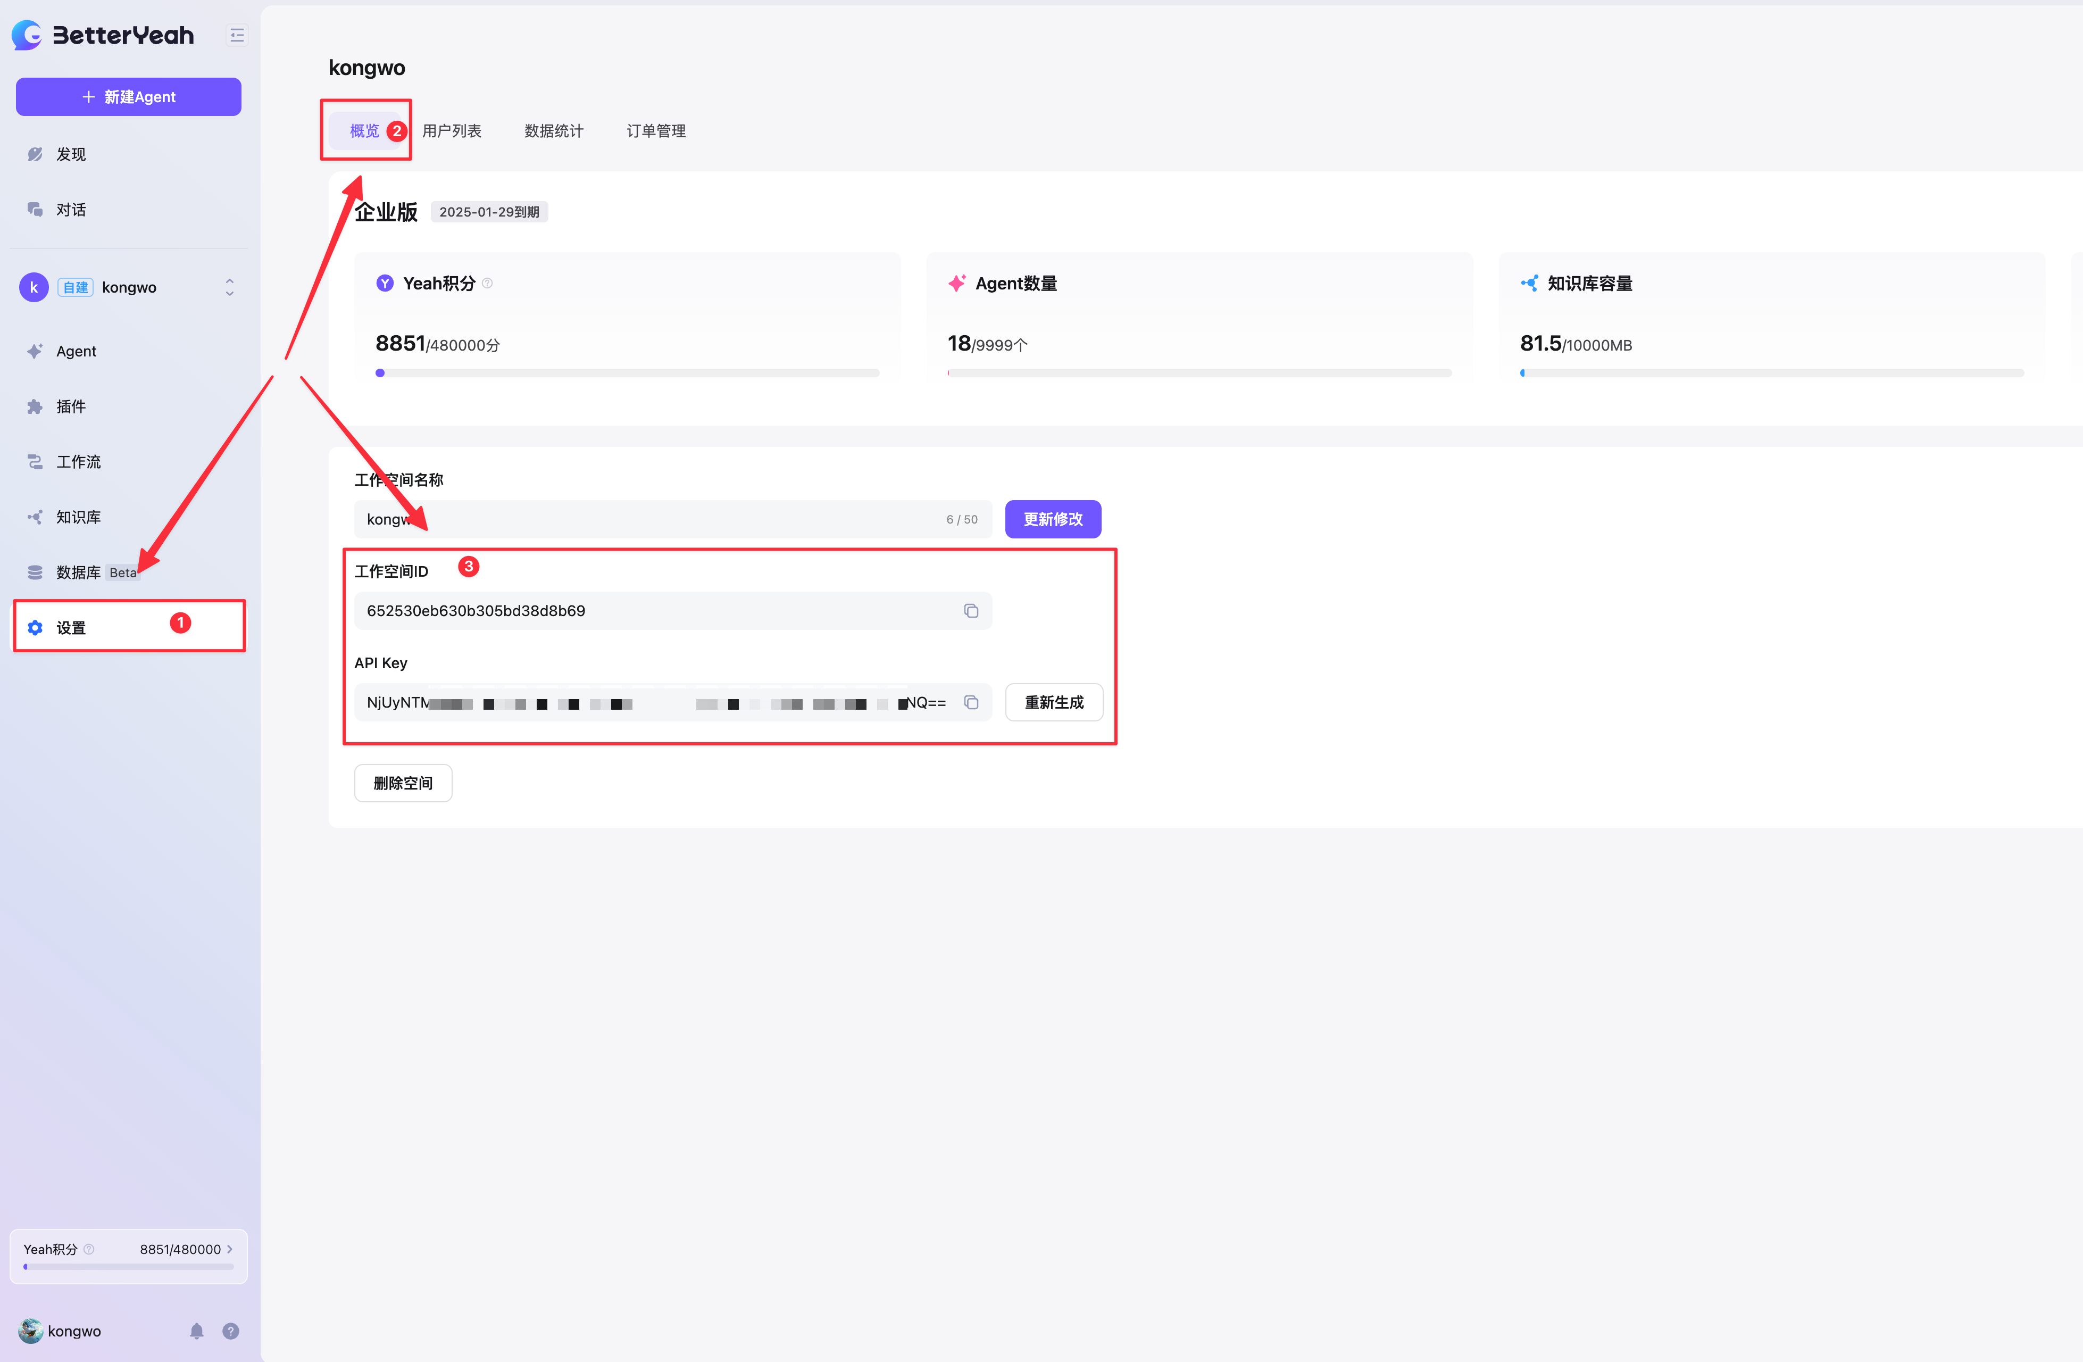This screenshot has height=1362, width=2083.
Task: Click the help icon beside bottom Yeah积分 label
Action: click(x=88, y=1249)
